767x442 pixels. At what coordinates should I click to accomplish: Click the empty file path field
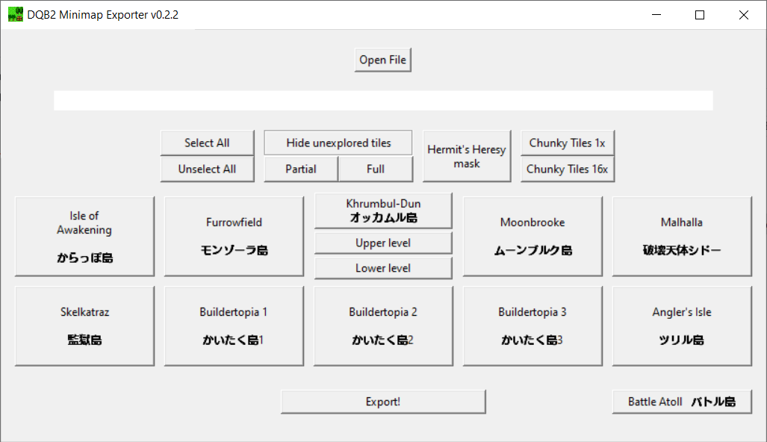pos(383,100)
